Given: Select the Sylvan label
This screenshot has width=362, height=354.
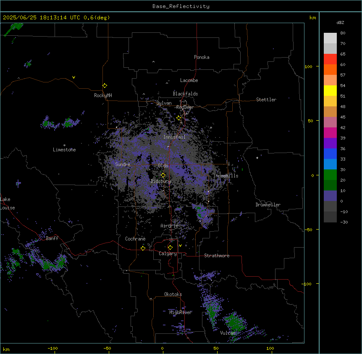Looking at the screenshot, I should (x=164, y=103).
